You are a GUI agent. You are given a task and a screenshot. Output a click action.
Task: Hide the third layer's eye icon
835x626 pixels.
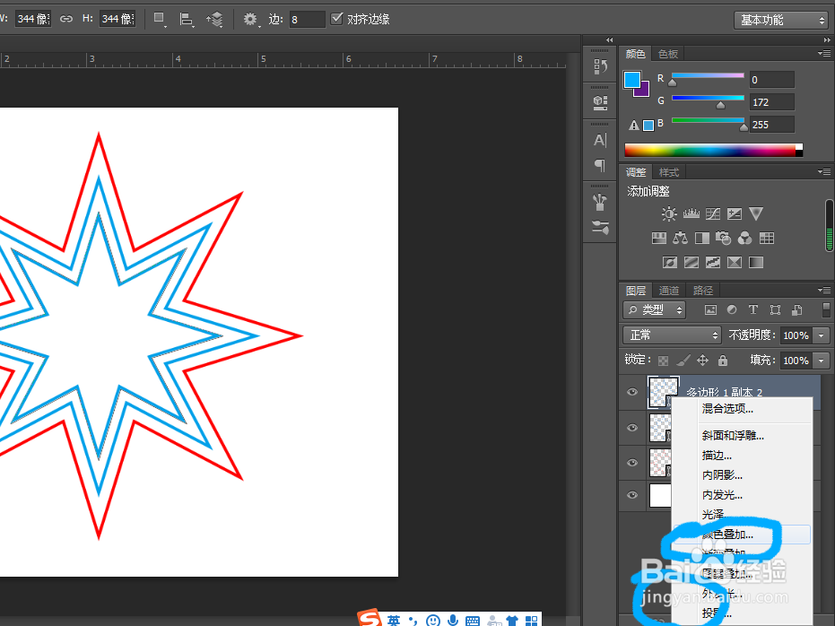tap(632, 462)
